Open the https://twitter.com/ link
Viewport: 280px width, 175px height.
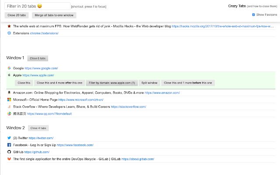pyautogui.click(x=41, y=138)
